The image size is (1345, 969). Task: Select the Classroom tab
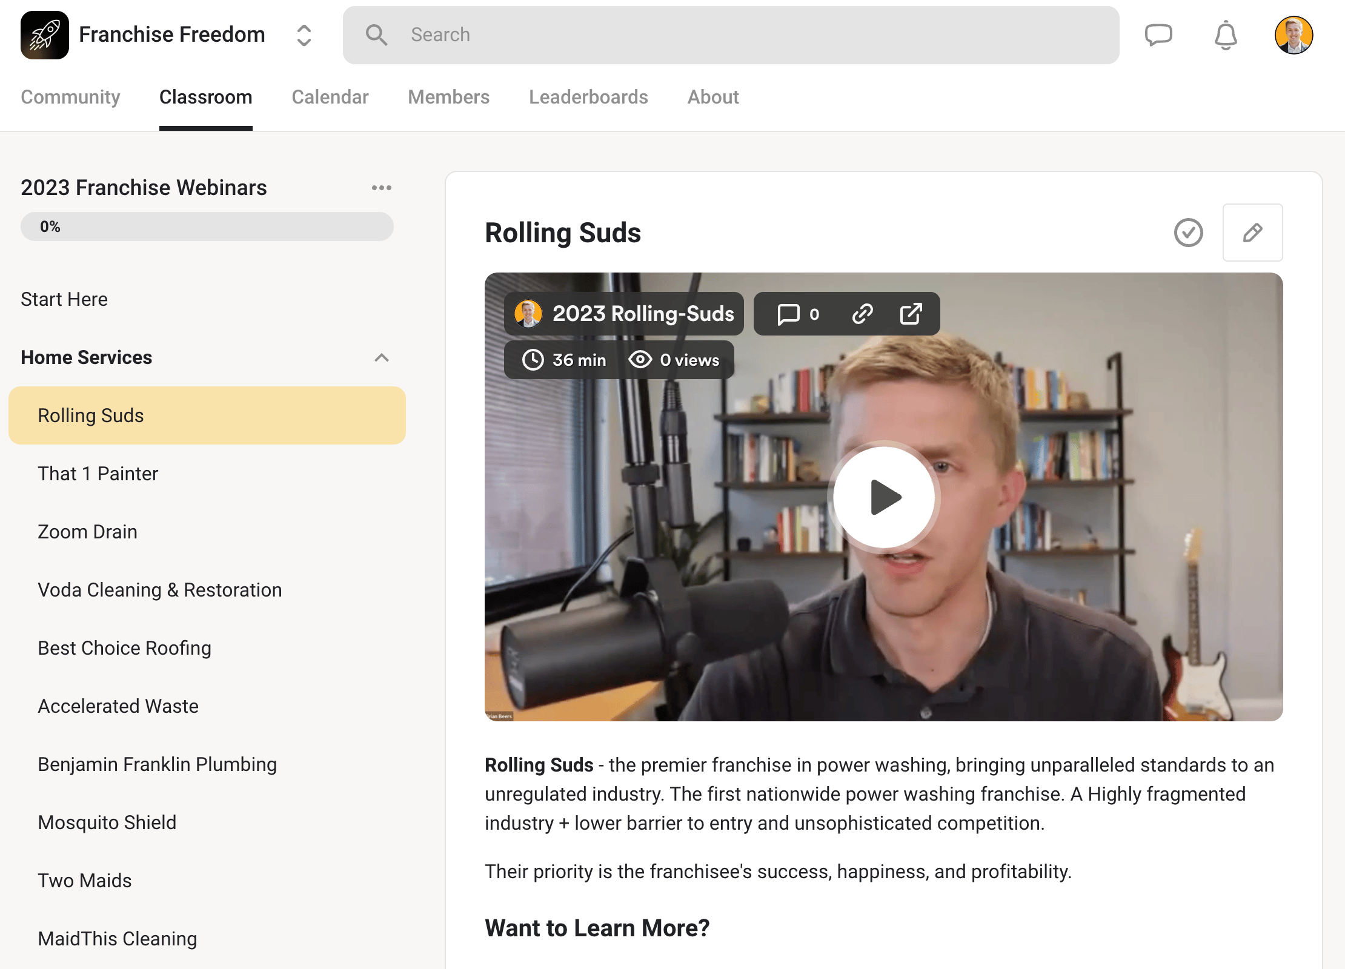click(206, 97)
